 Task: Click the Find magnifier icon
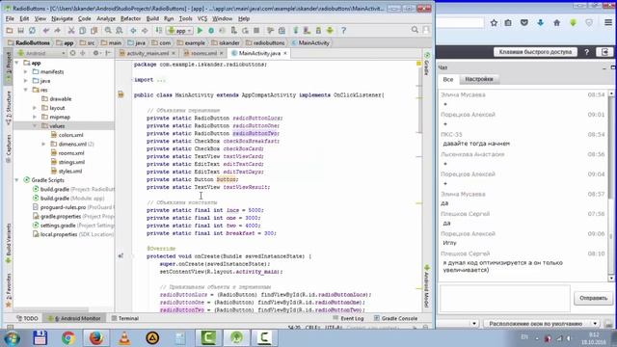(x=108, y=30)
